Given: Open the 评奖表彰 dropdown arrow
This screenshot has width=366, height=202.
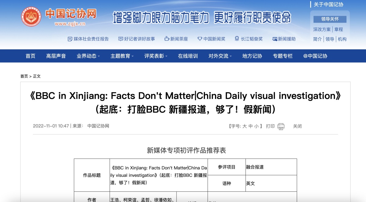Looking at the screenshot, I should 166,56.
